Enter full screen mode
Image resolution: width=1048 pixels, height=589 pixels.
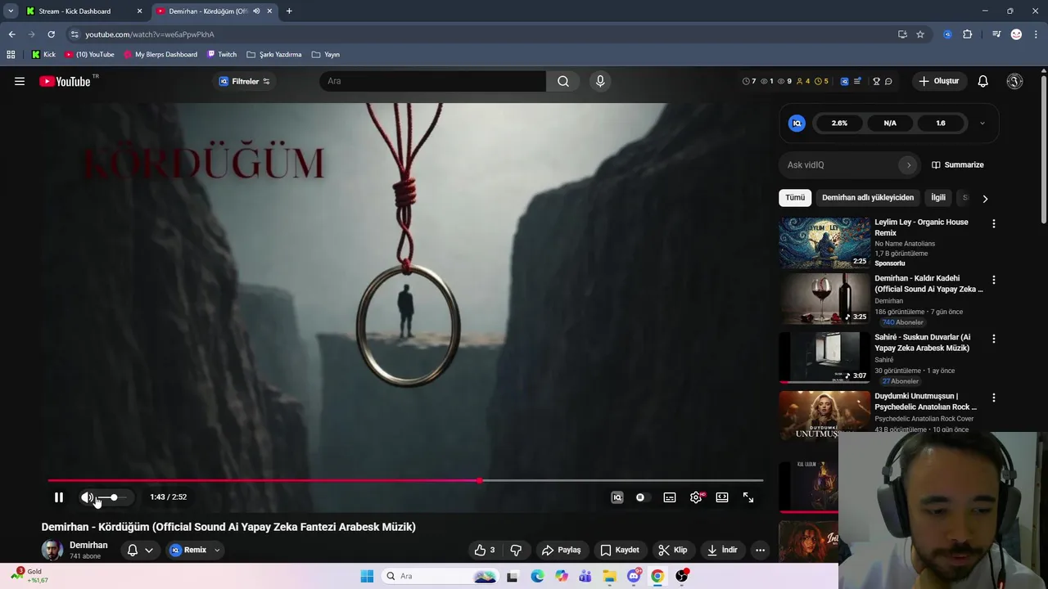click(x=748, y=497)
